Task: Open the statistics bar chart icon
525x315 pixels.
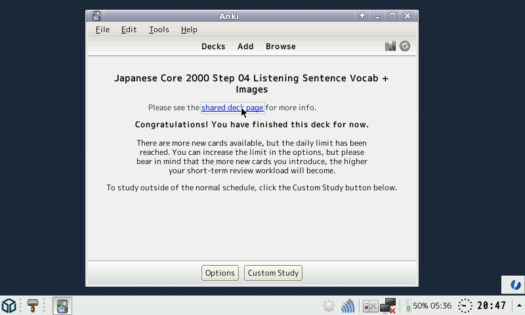Action: tap(390, 46)
